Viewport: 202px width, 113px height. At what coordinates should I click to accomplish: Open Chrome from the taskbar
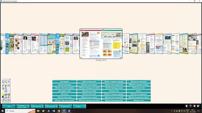tap(59, 111)
